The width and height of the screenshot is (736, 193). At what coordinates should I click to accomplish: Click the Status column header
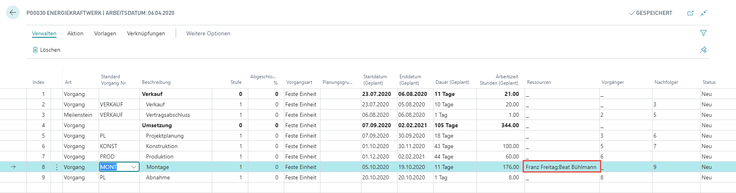tap(709, 82)
